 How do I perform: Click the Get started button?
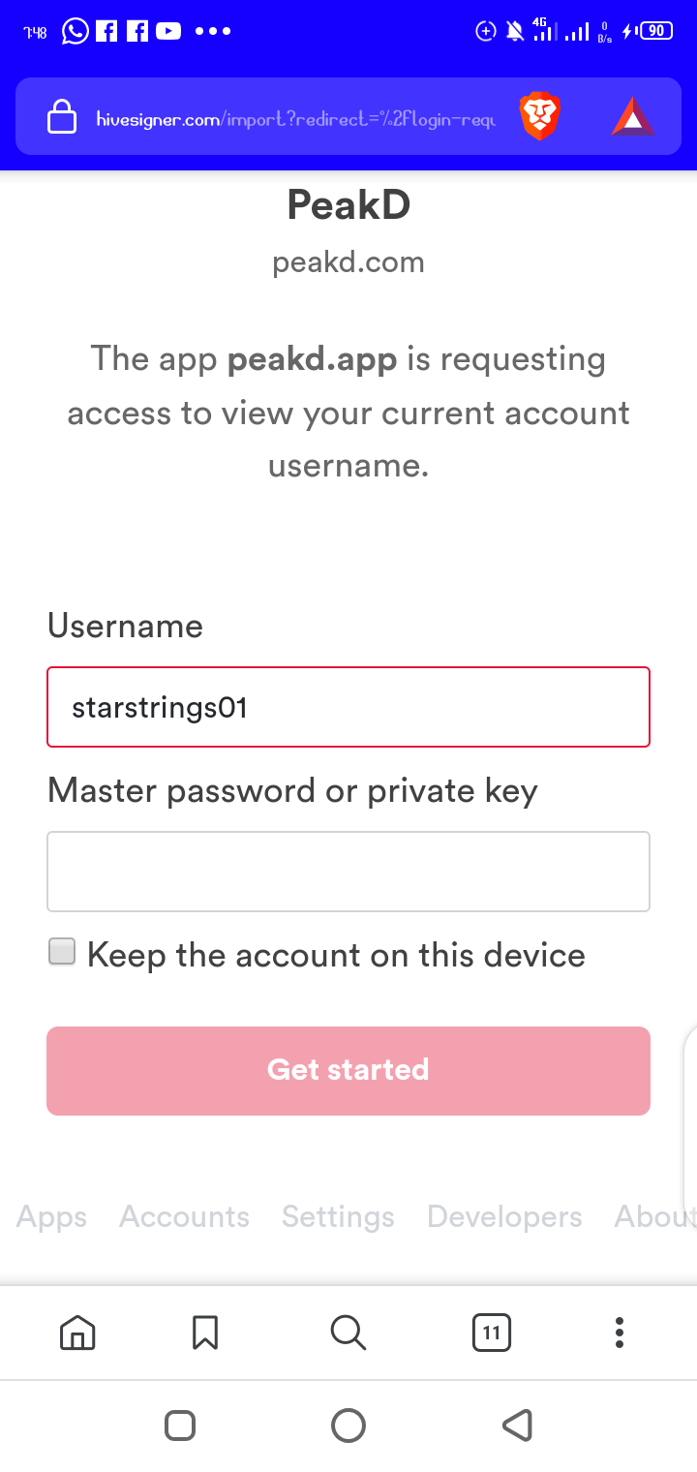pos(348,1070)
